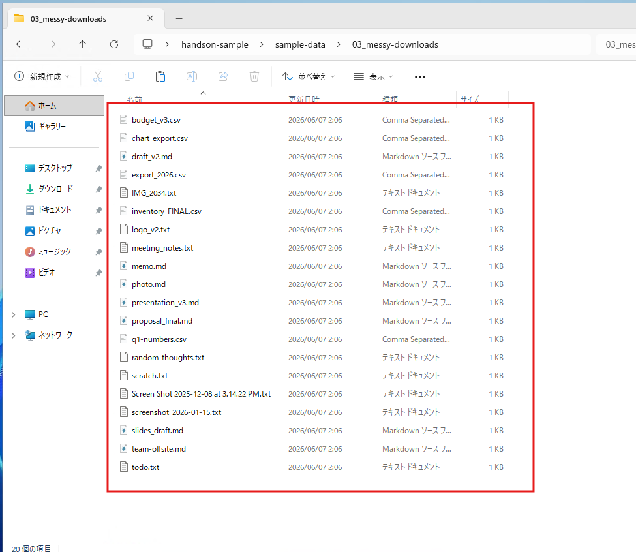Select the file scratch.txt

(149, 376)
